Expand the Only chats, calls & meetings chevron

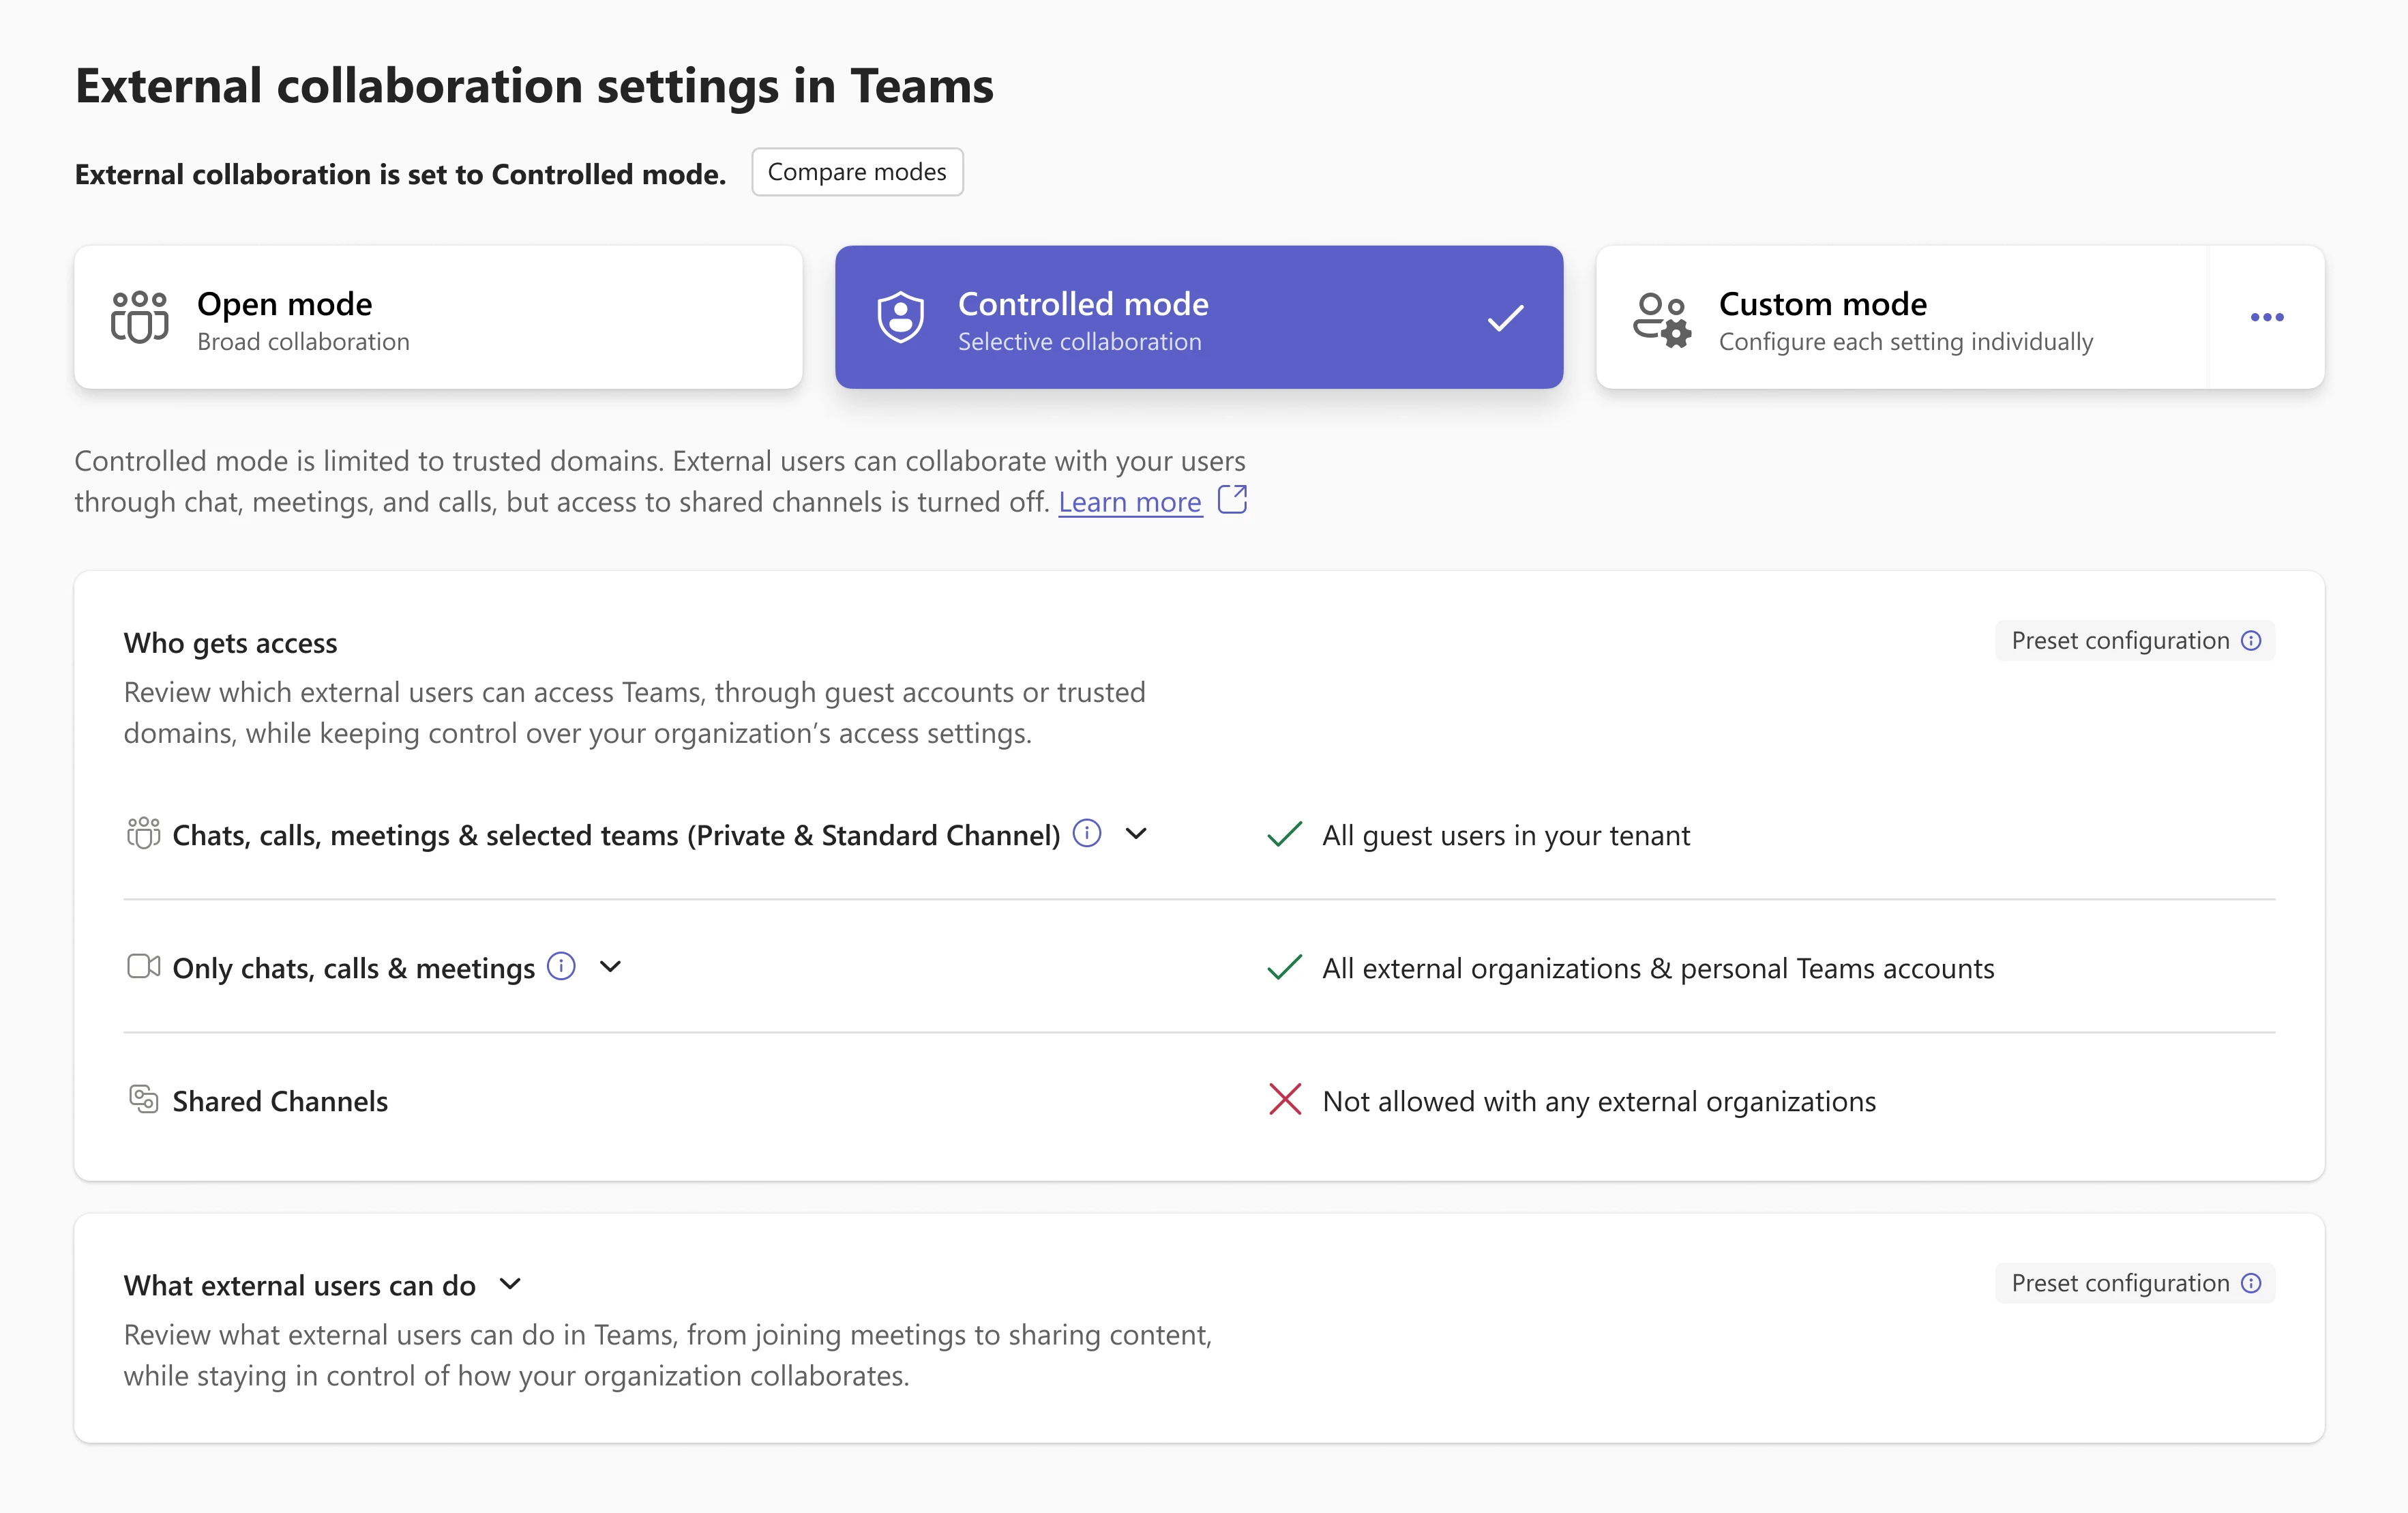pyautogui.click(x=610, y=966)
